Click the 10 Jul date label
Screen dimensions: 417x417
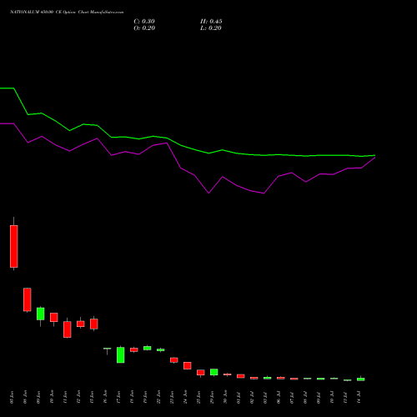[x=332, y=397]
